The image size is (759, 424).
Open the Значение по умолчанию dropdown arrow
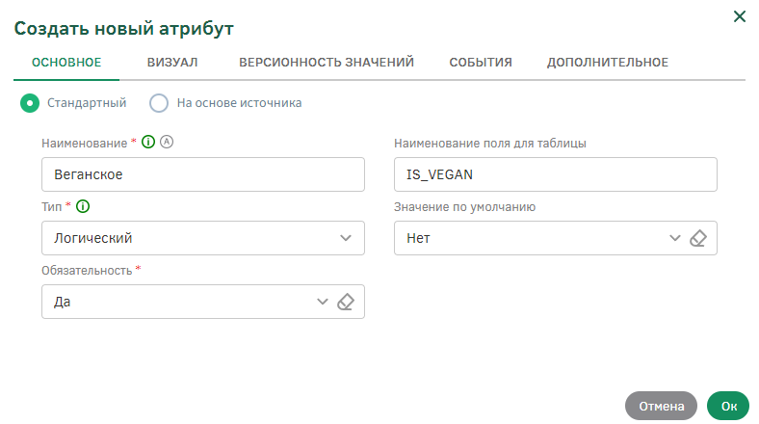coord(675,238)
